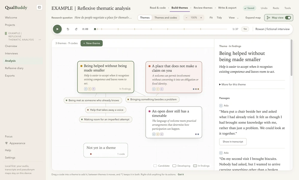Viewport: 299px width, 180px height.
Task: Select the EXAMPLE project in the sidebar
Action: coord(21,36)
